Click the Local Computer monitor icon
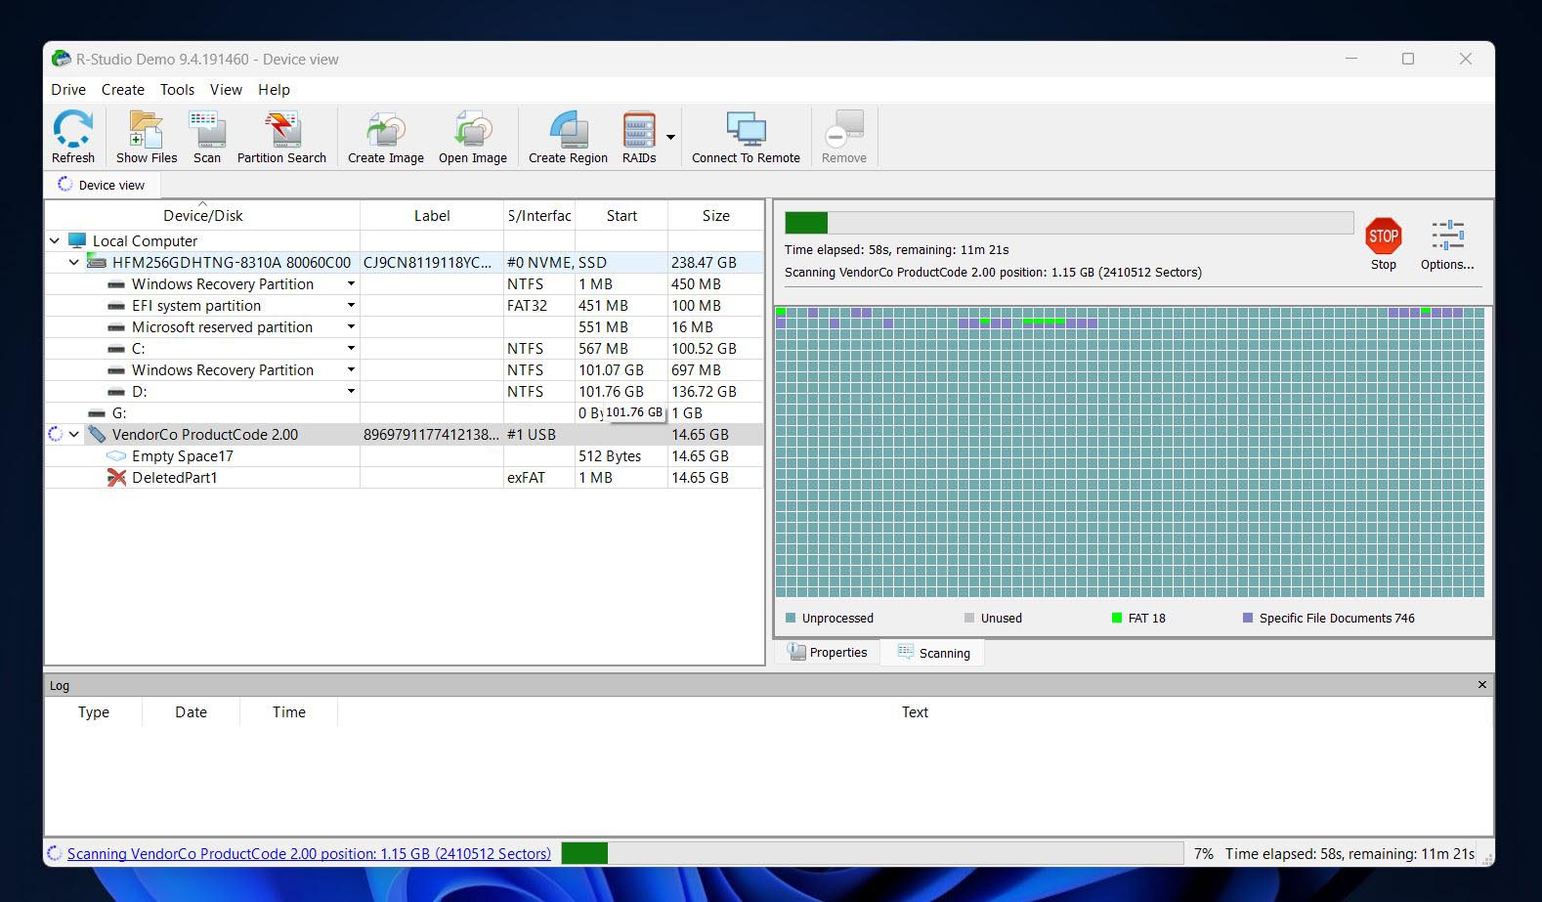 click(77, 240)
